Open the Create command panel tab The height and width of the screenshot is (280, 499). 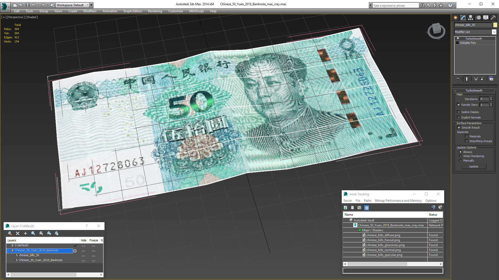click(456, 18)
